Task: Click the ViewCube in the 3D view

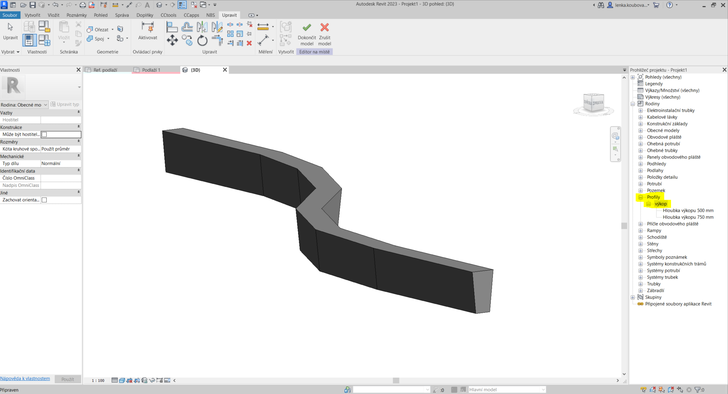Action: pyautogui.click(x=593, y=103)
